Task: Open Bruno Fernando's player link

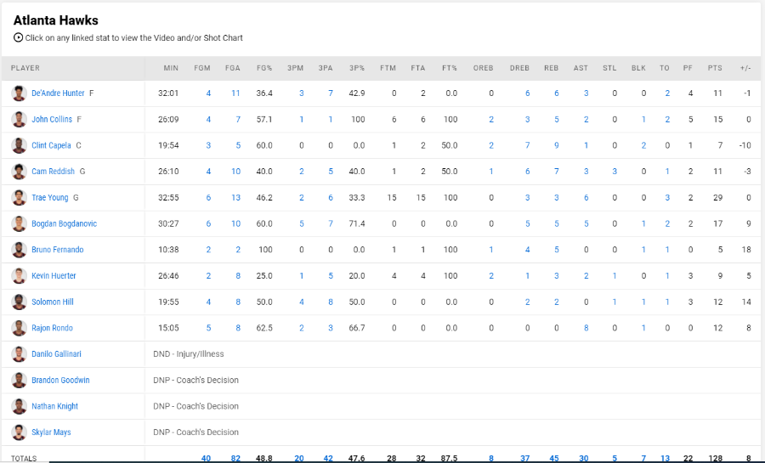Action: 58,250
